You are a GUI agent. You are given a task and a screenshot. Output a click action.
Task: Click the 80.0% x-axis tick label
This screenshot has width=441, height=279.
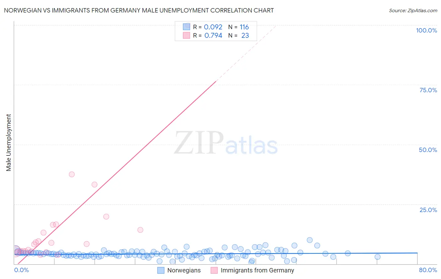(x=428, y=270)
